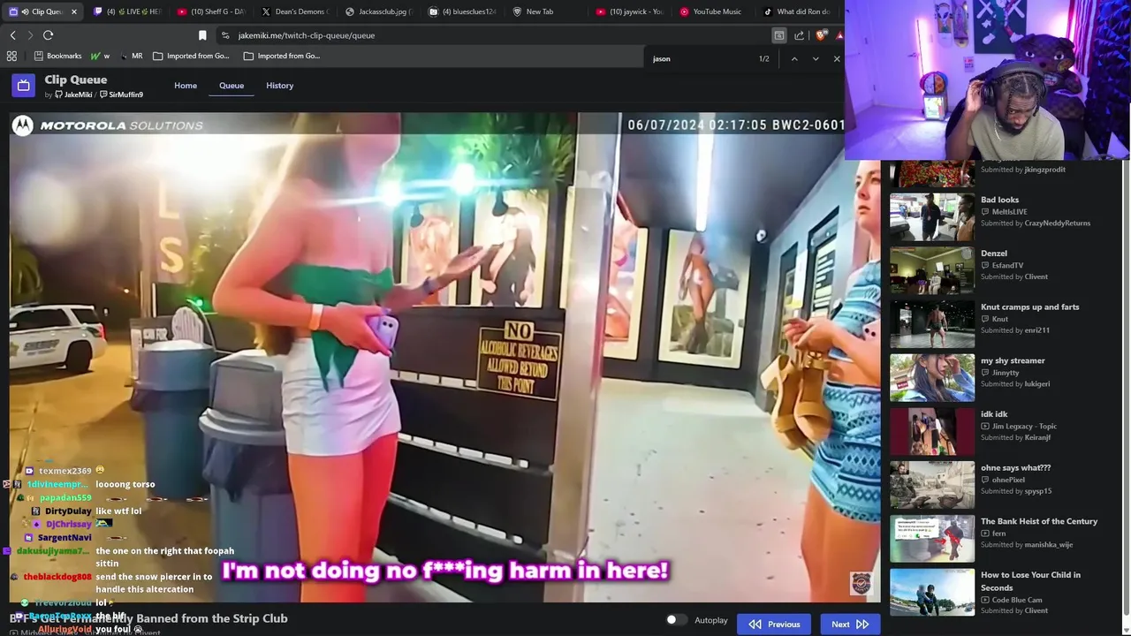This screenshot has height=636, width=1131.
Task: Click the MeltIsLIVE channel name
Action: pos(1010,212)
